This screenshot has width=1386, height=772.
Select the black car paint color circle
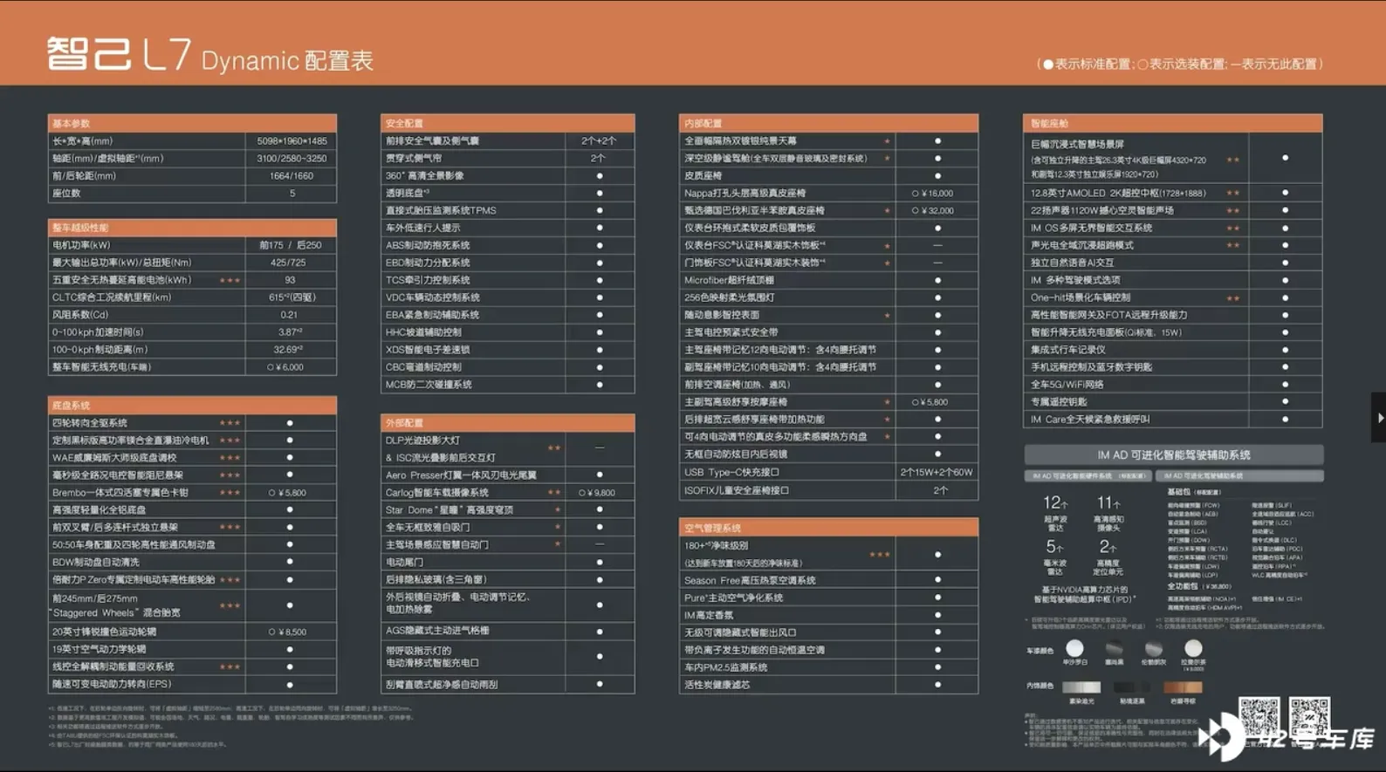pyautogui.click(x=1115, y=648)
